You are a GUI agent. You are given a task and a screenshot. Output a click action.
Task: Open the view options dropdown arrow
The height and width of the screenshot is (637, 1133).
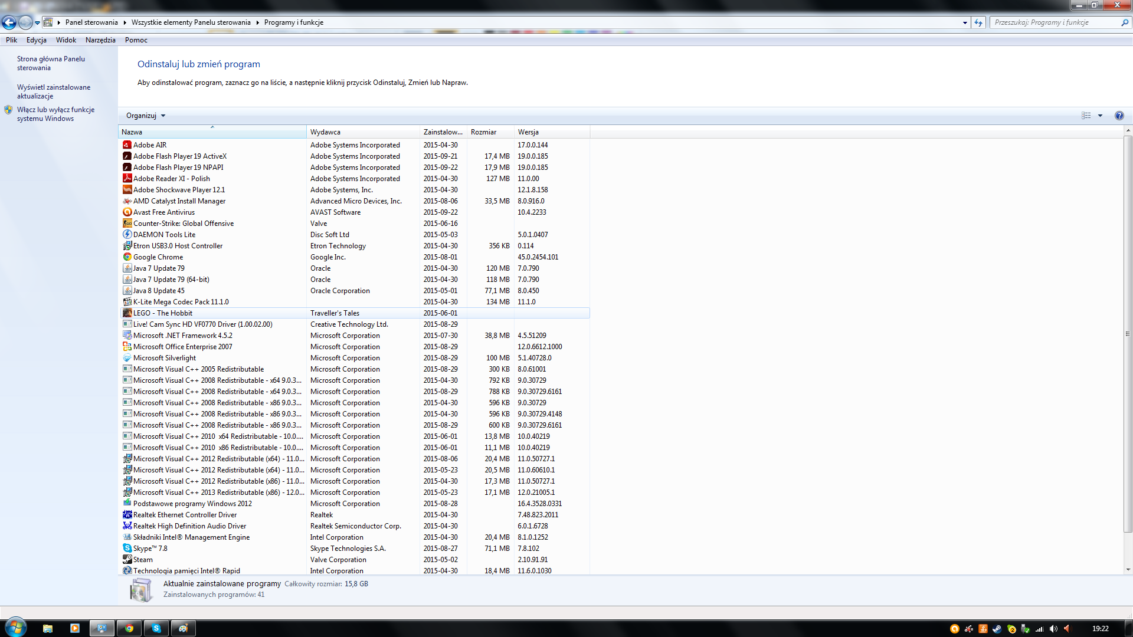point(1100,116)
